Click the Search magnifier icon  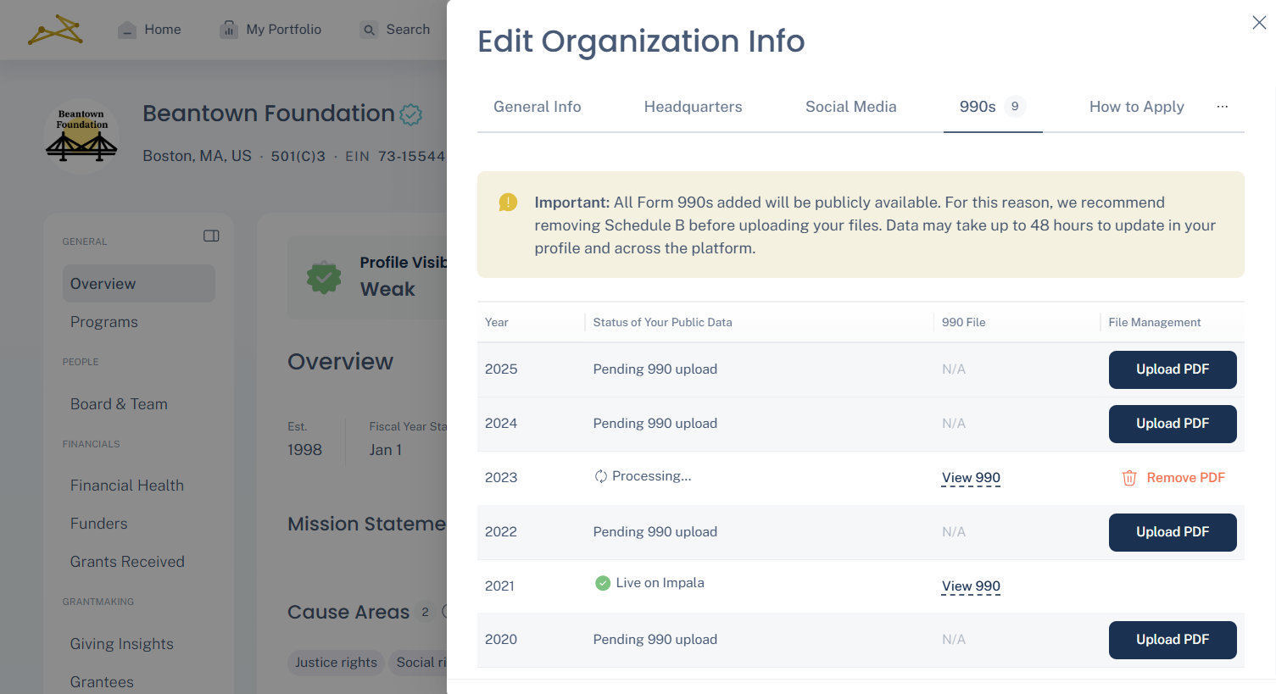(369, 30)
